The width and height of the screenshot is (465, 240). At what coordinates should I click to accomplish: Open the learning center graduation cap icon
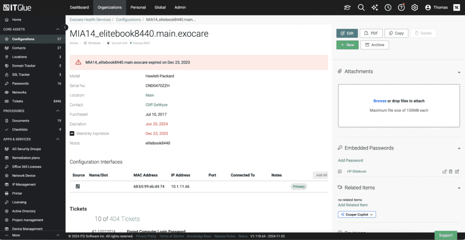pos(347,7)
